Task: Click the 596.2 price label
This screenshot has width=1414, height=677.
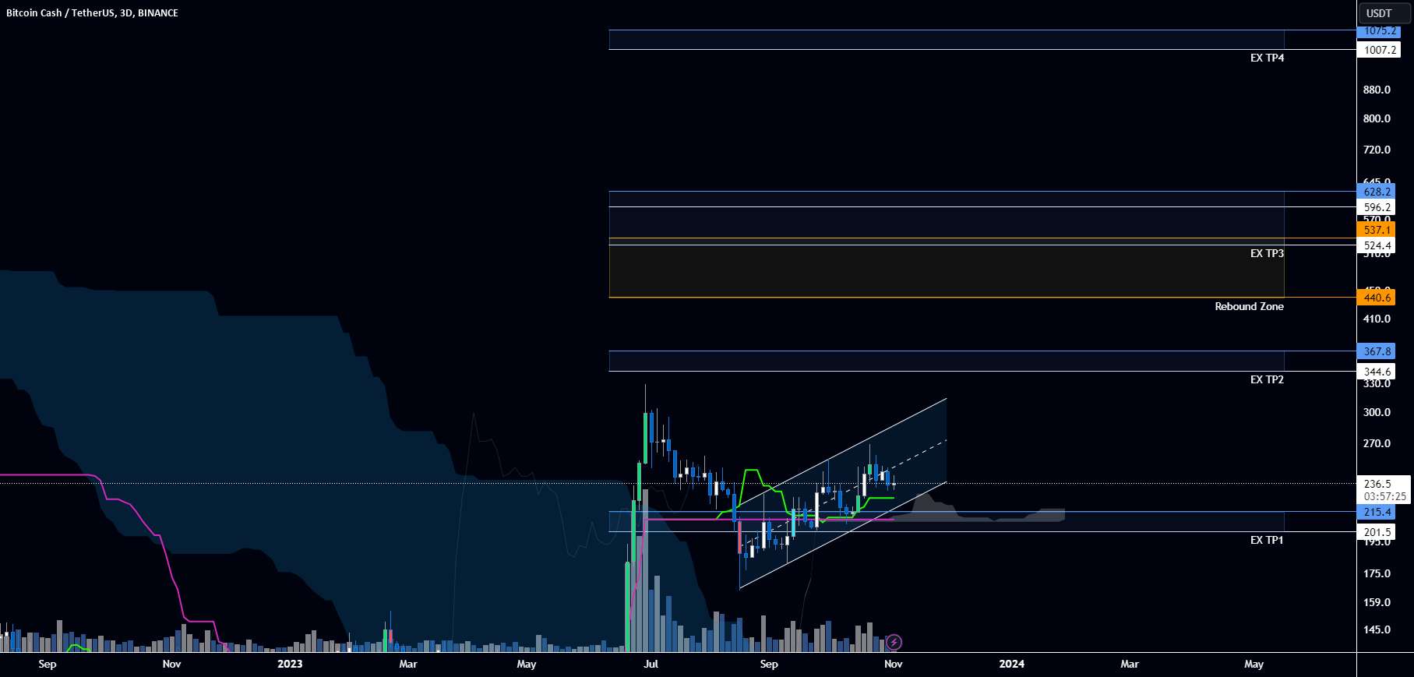Action: pyautogui.click(x=1377, y=207)
